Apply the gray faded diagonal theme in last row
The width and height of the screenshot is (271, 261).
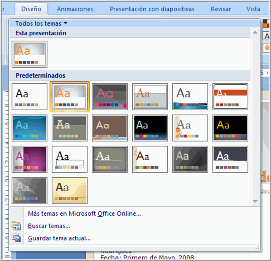point(29,191)
